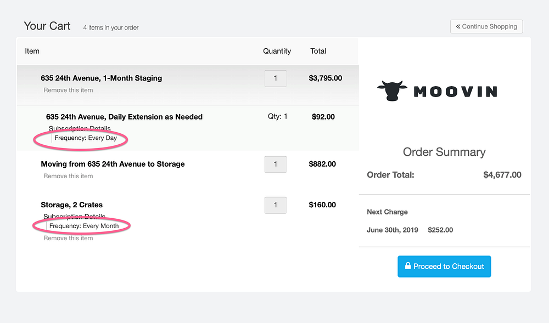Open 635 24th Avenue, 1-Month Staging item
The image size is (549, 323).
tap(101, 78)
